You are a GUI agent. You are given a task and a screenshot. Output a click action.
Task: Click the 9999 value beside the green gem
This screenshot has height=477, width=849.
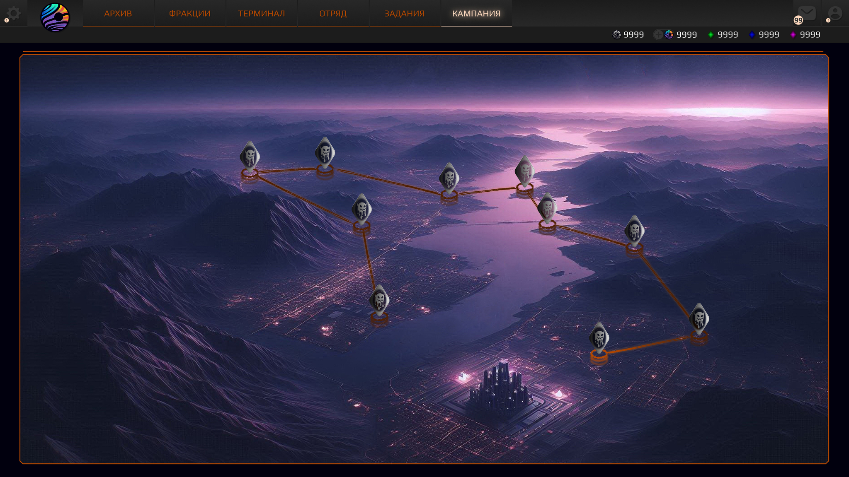tap(728, 35)
